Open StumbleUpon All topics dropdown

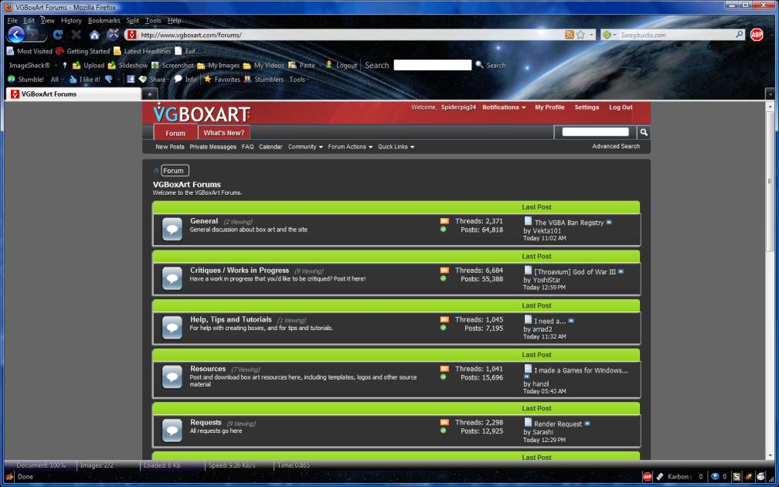pos(57,80)
